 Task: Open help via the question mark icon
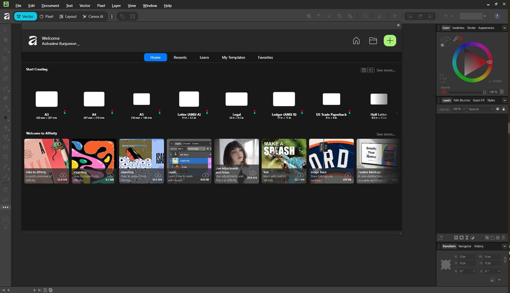497,16
